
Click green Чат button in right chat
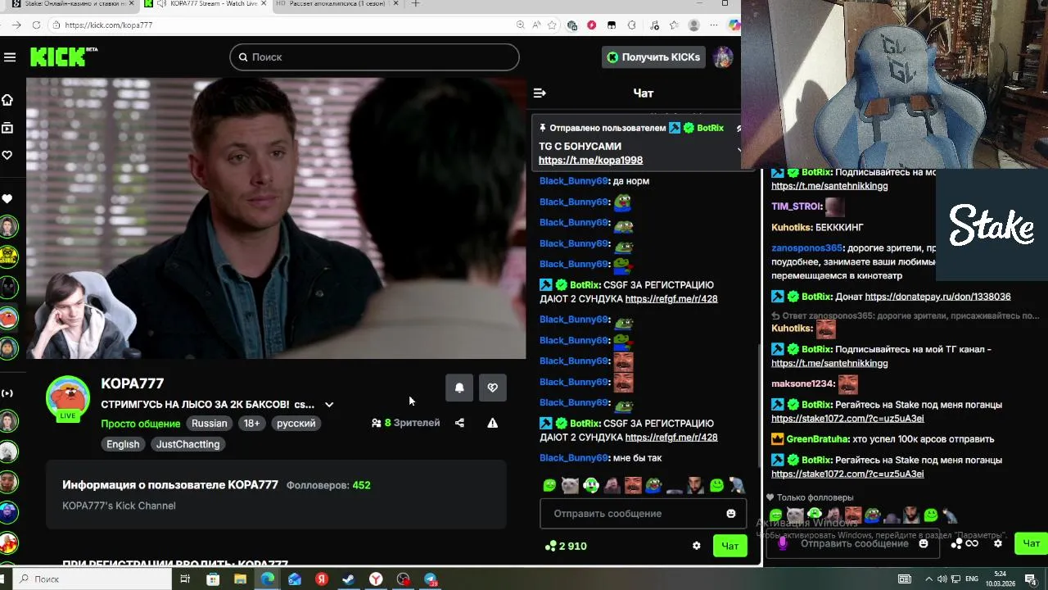click(x=1031, y=543)
